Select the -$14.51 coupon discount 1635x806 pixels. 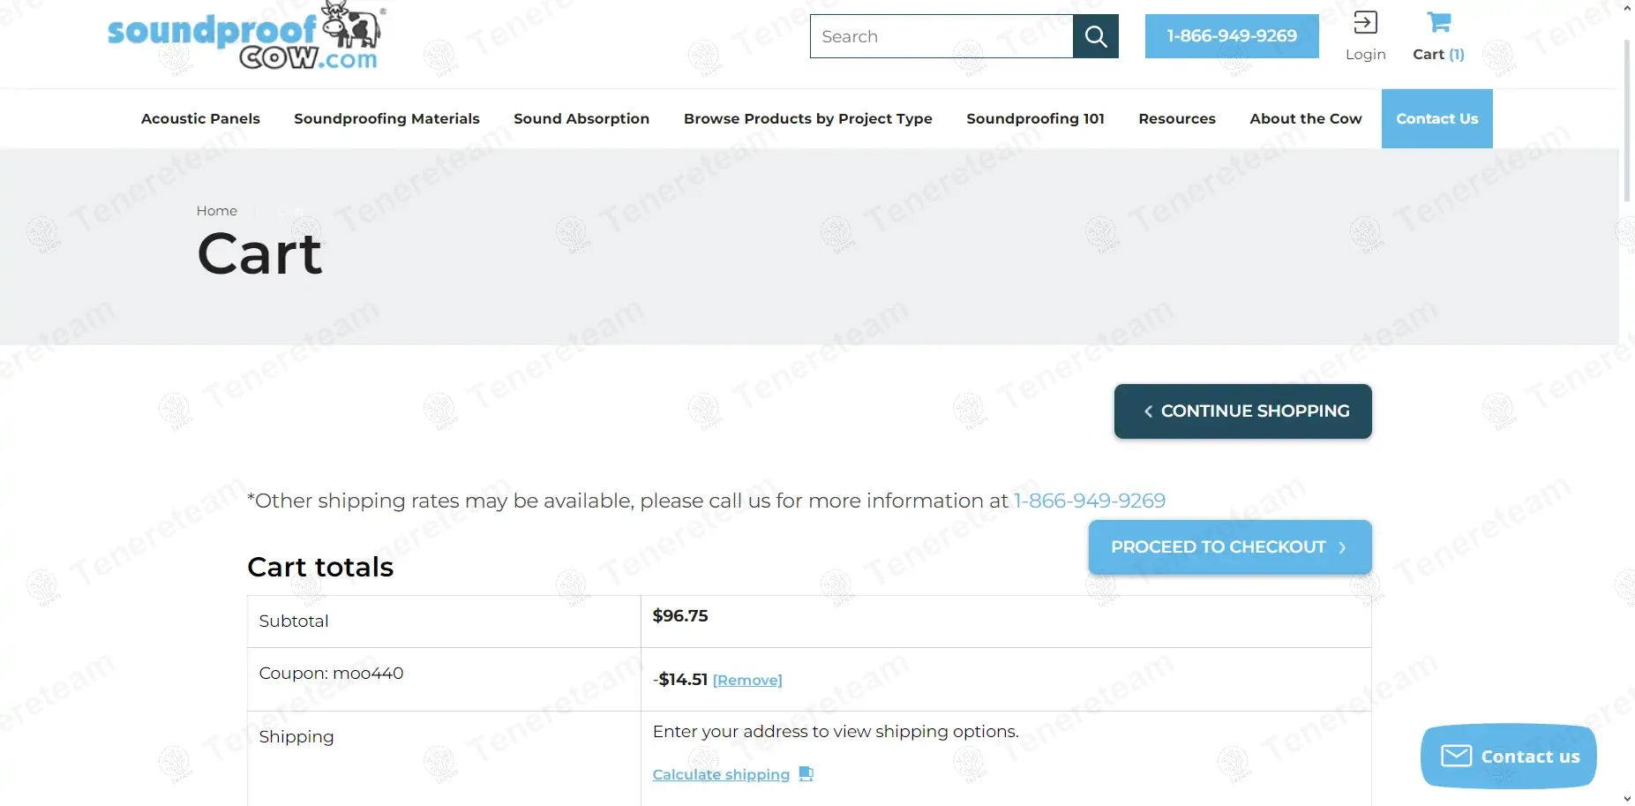click(x=680, y=679)
